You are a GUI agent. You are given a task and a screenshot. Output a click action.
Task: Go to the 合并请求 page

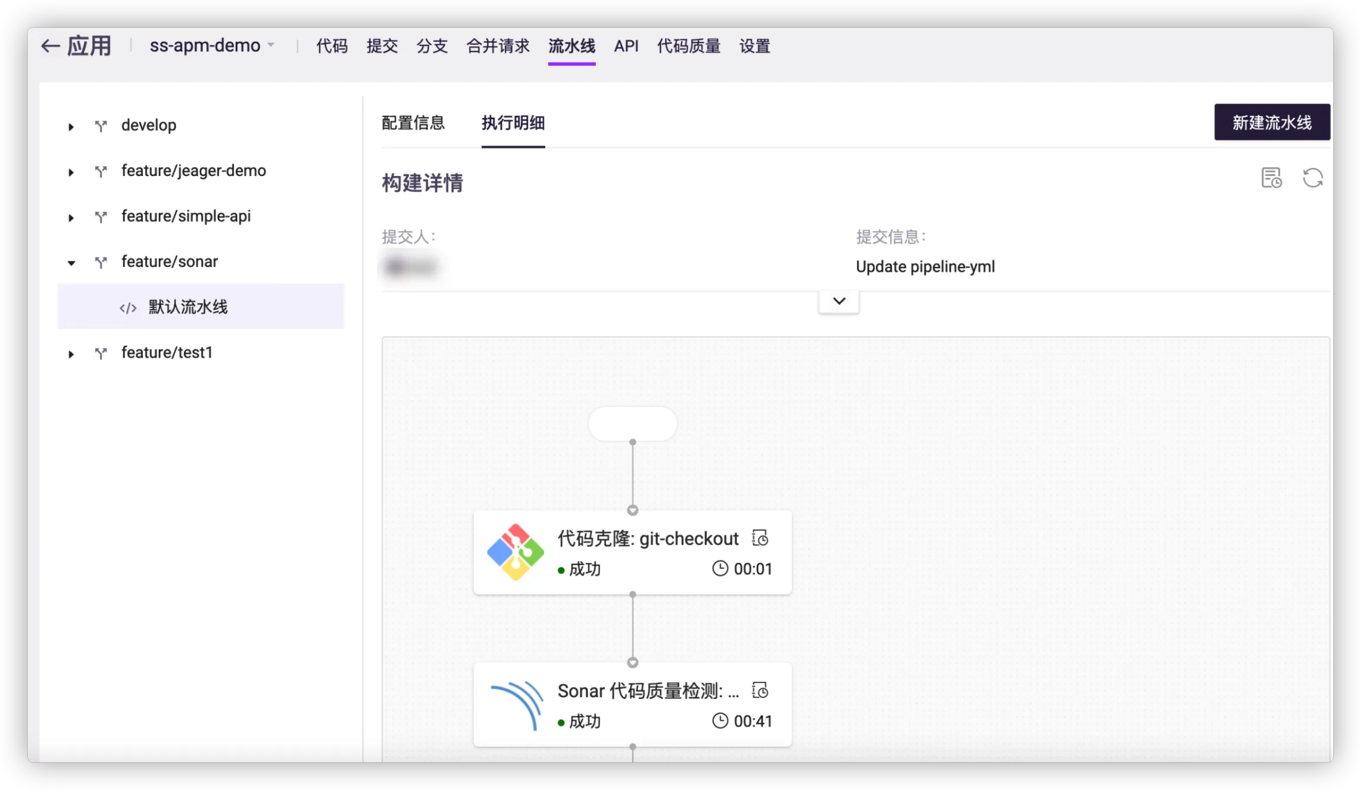point(497,45)
